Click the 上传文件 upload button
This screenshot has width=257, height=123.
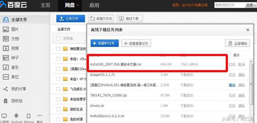click(x=71, y=19)
